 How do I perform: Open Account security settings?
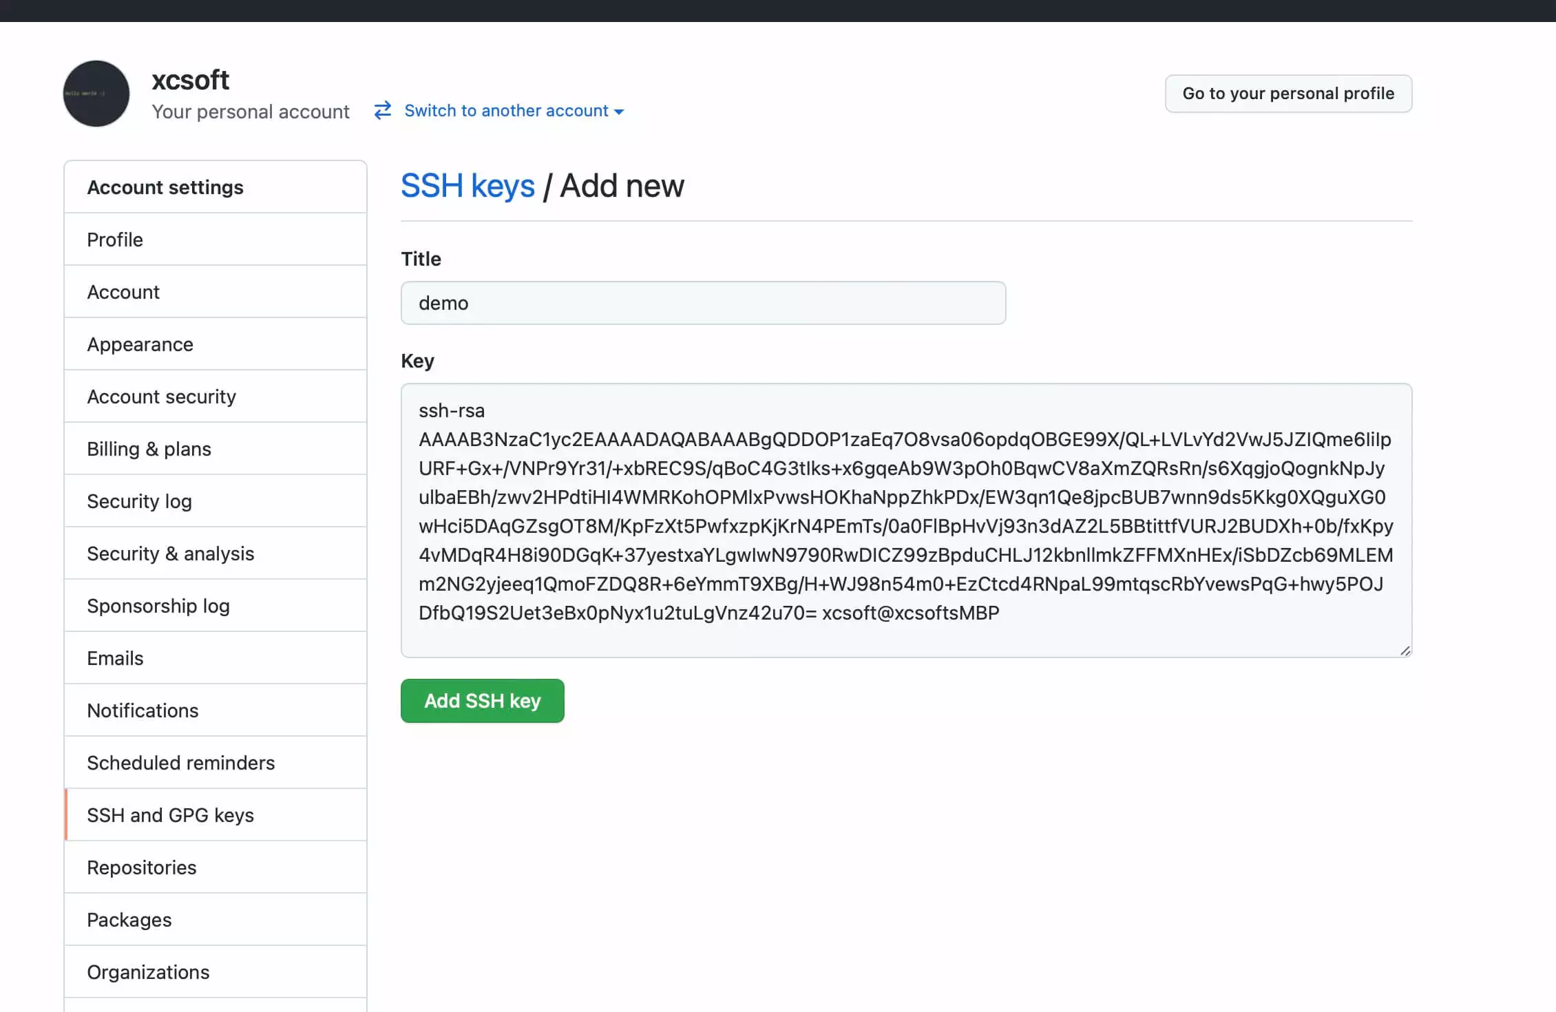[161, 397]
